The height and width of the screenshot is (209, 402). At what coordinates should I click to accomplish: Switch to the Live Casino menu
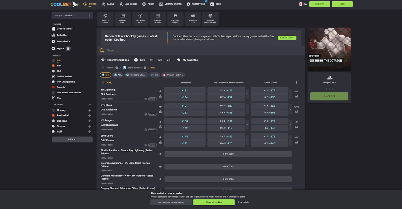128,4
